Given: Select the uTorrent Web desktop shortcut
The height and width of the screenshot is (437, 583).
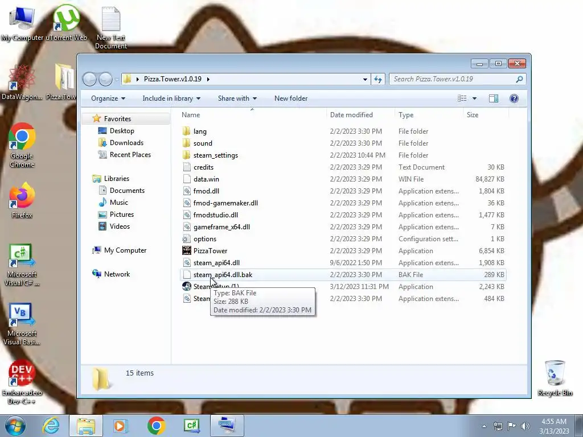Looking at the screenshot, I should pos(66,23).
